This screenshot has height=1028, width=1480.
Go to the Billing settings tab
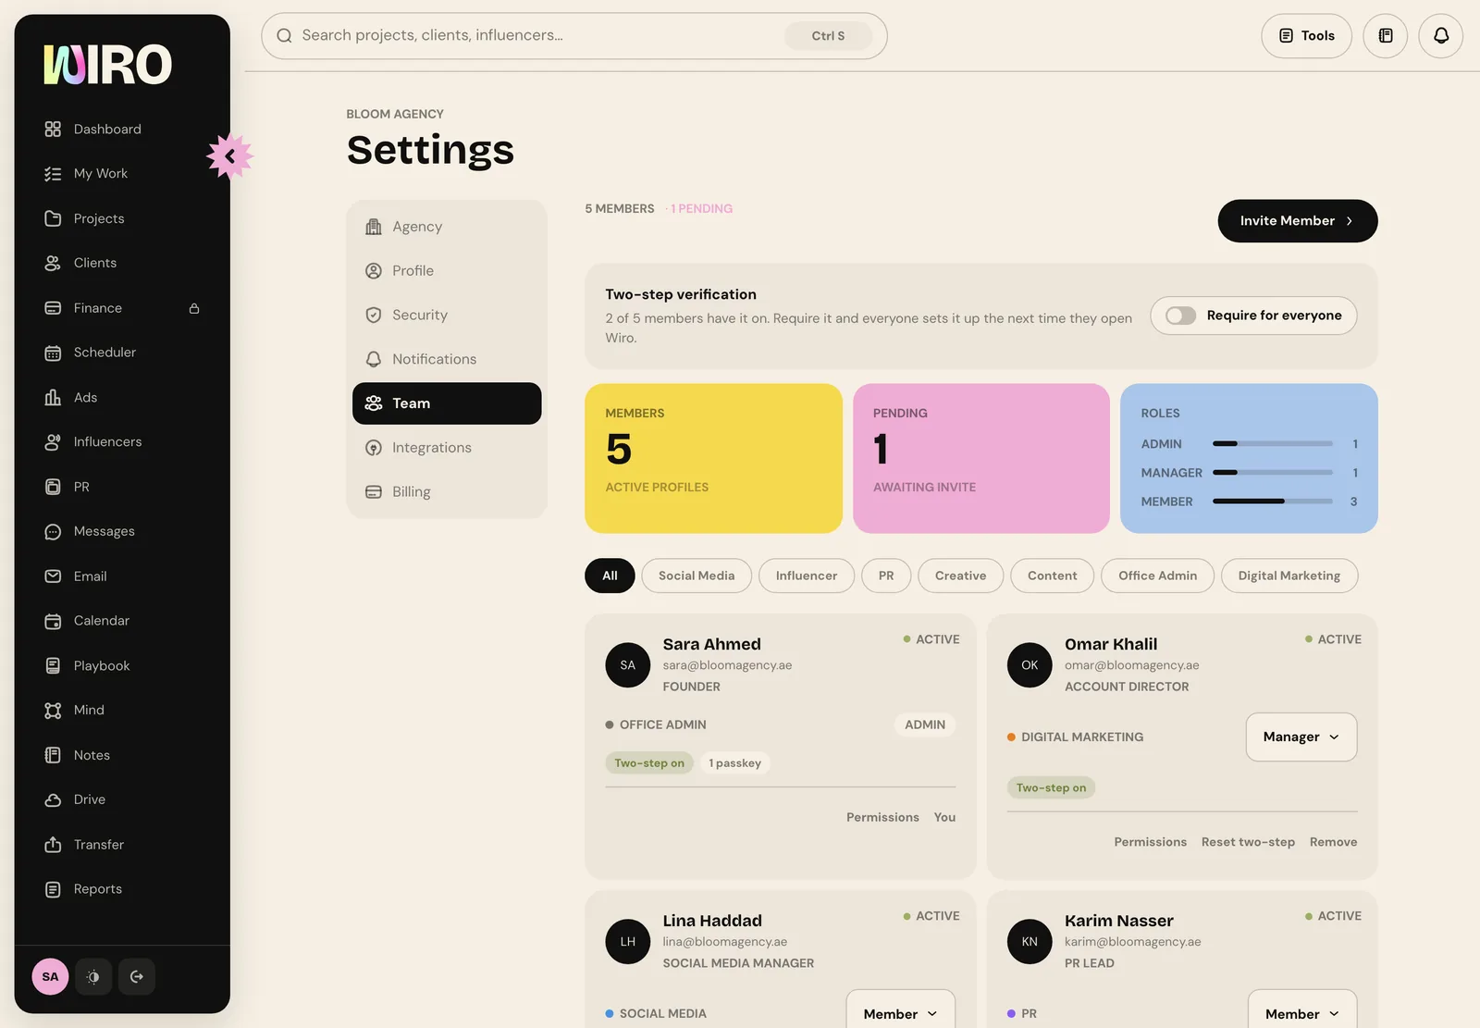[447, 492]
